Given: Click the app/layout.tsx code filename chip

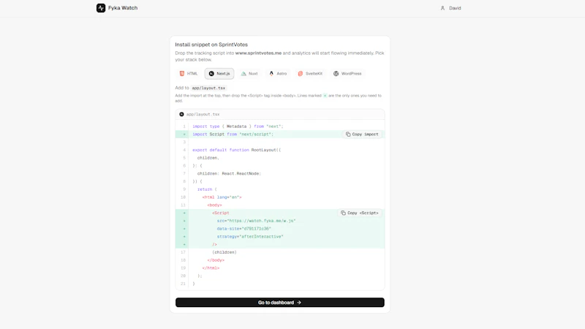Looking at the screenshot, I should tap(208, 88).
